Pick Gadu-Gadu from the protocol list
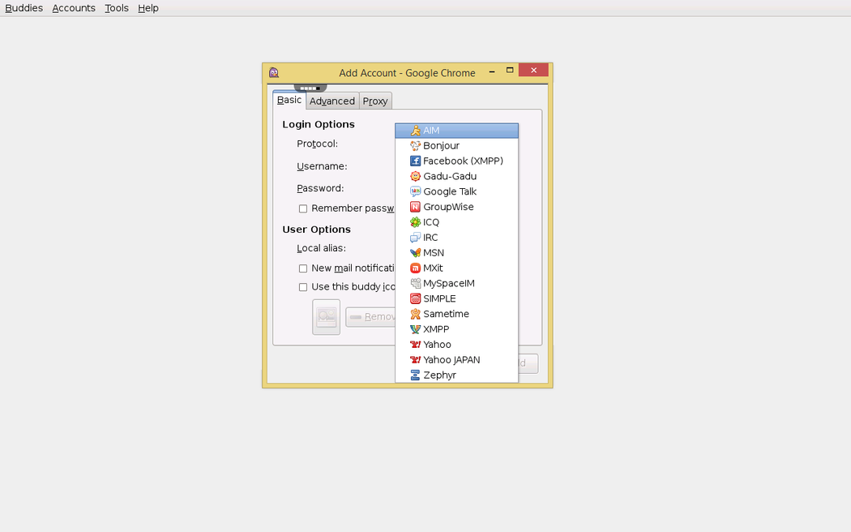This screenshot has height=532, width=851. [449, 177]
